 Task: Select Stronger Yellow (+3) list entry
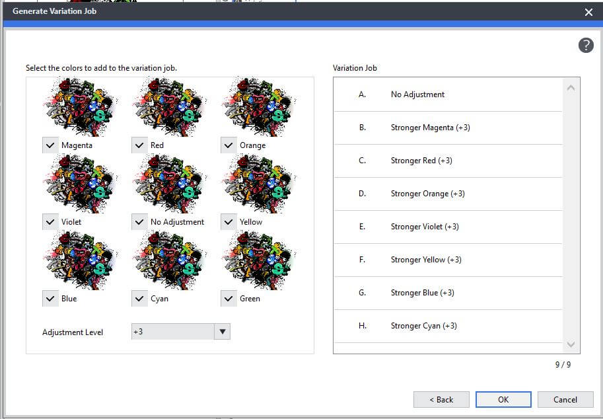pyautogui.click(x=448, y=260)
